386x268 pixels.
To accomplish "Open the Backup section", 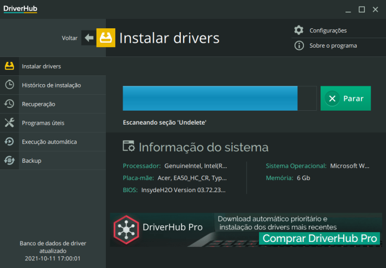I will [x=53, y=161].
